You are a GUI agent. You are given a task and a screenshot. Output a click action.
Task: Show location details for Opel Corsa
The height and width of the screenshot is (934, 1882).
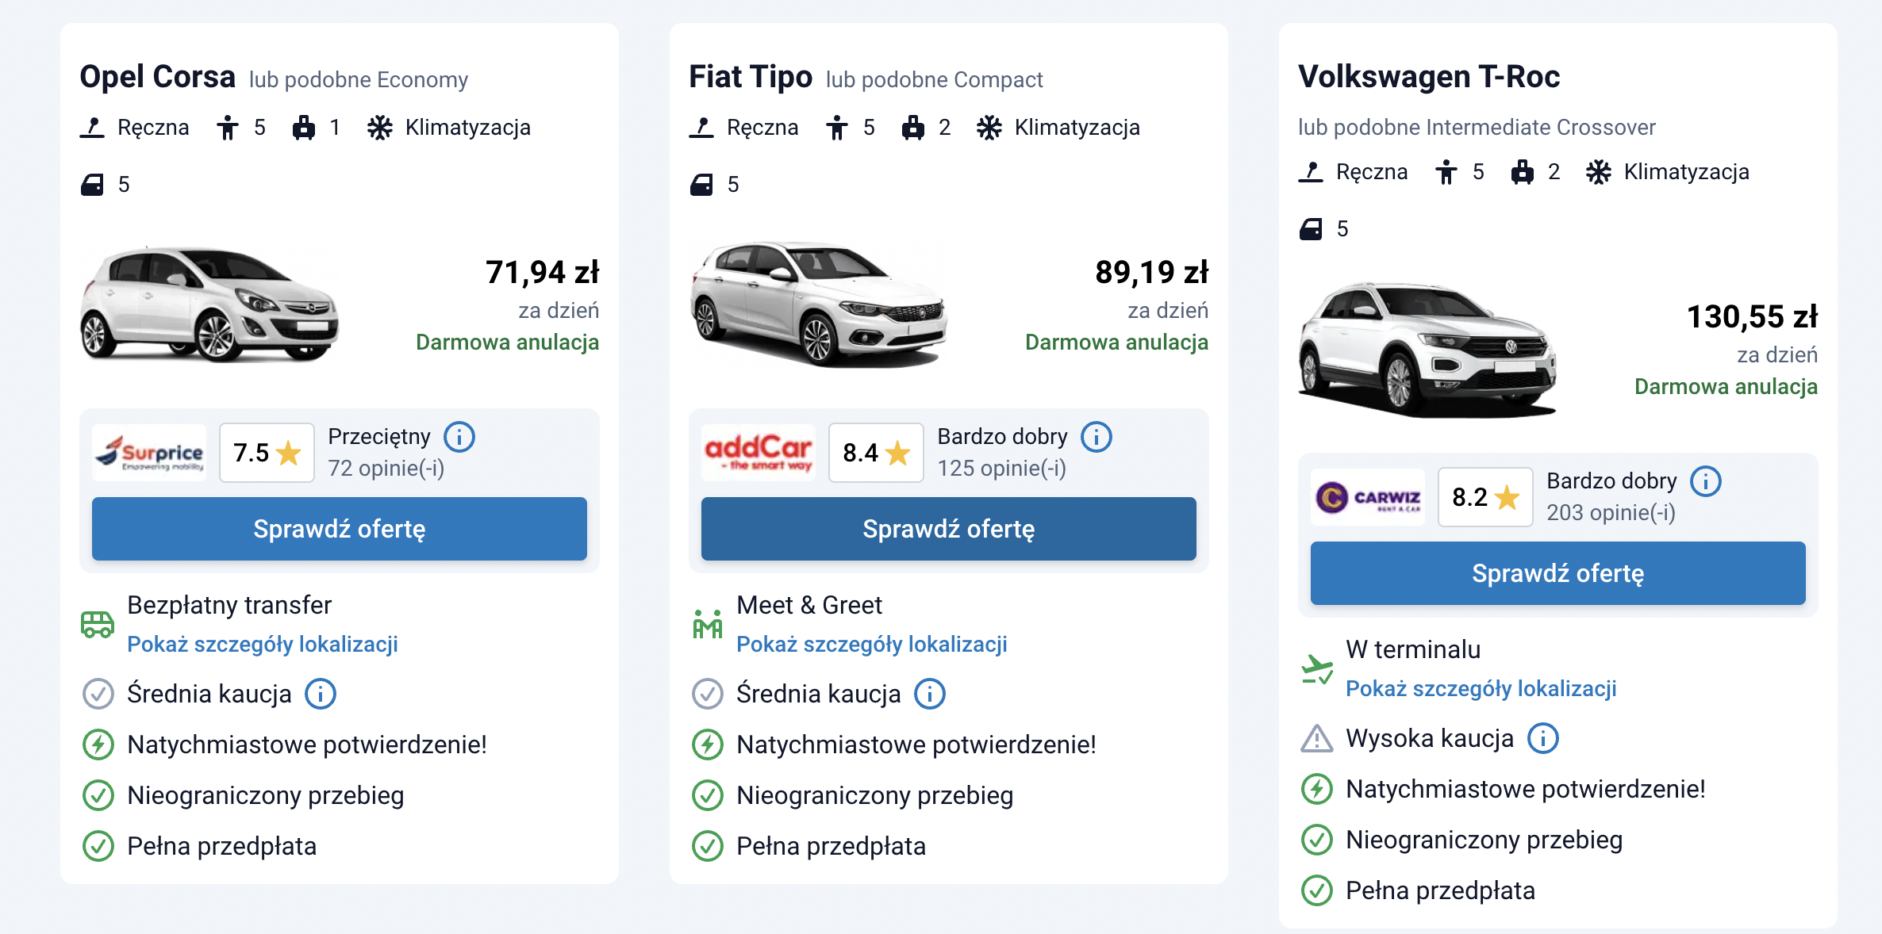coord(263,644)
